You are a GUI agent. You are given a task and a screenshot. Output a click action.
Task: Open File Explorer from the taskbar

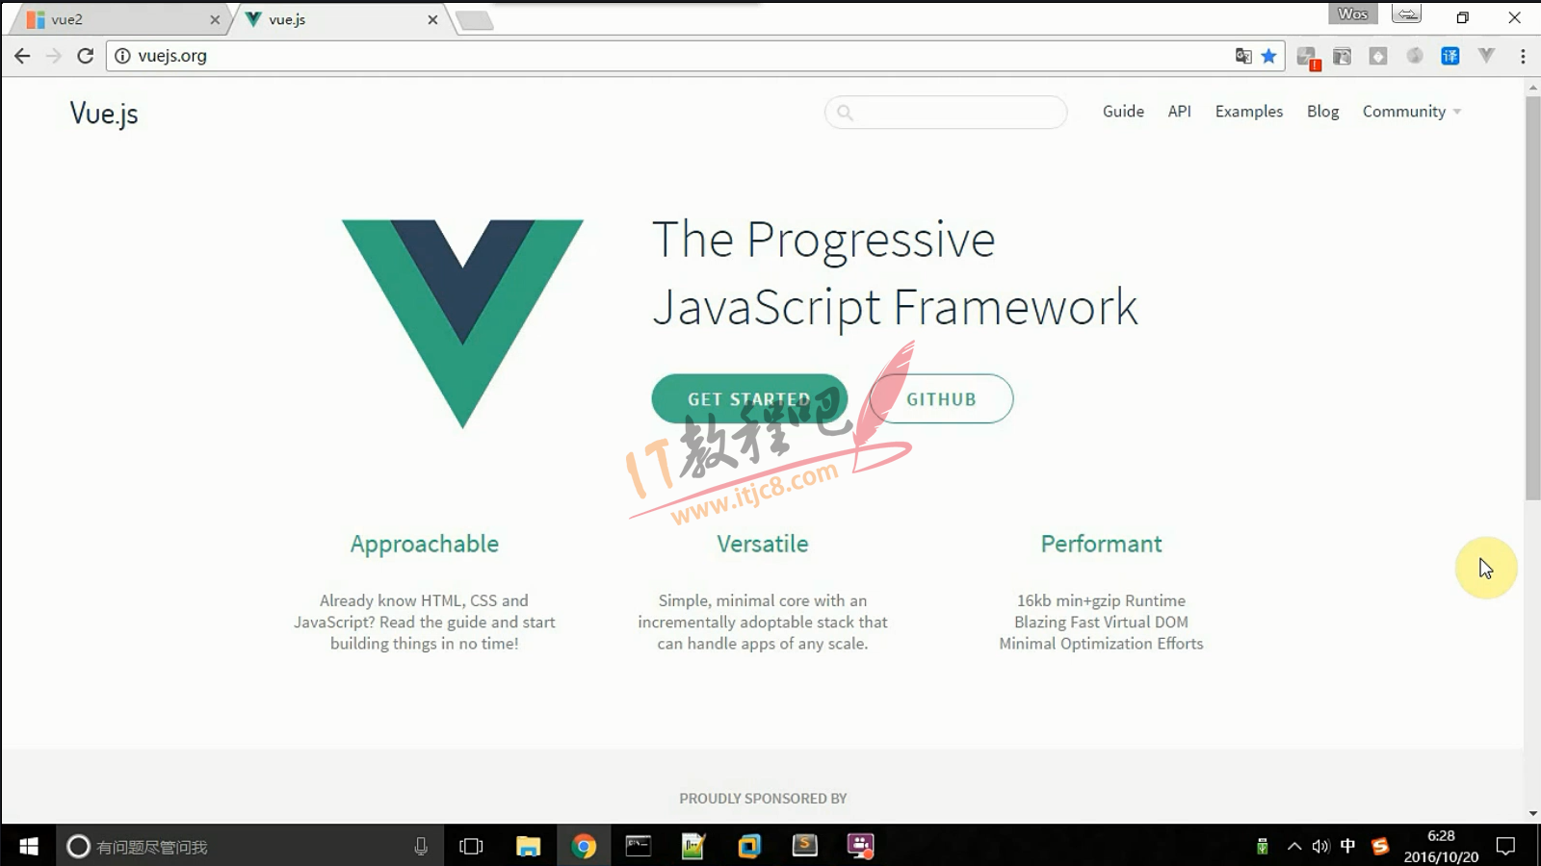528,846
